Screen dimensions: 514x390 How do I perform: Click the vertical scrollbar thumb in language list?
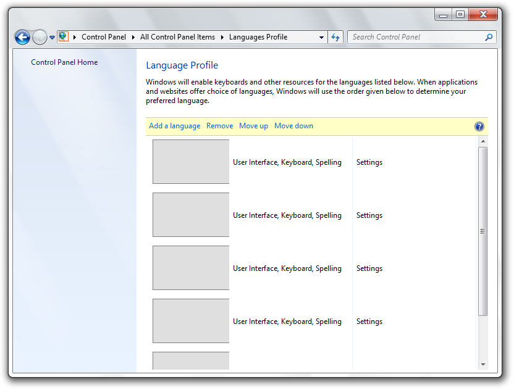(x=482, y=231)
